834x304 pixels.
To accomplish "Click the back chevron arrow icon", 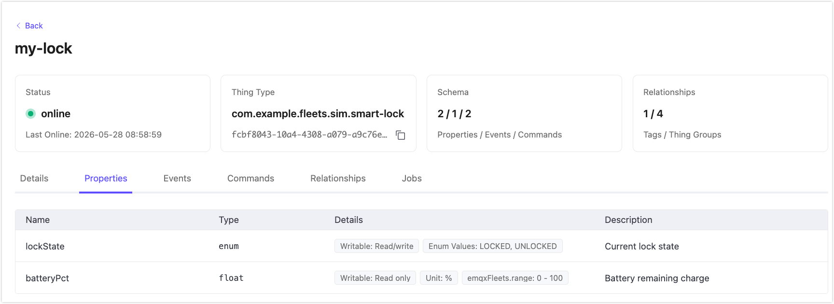I will pos(18,26).
